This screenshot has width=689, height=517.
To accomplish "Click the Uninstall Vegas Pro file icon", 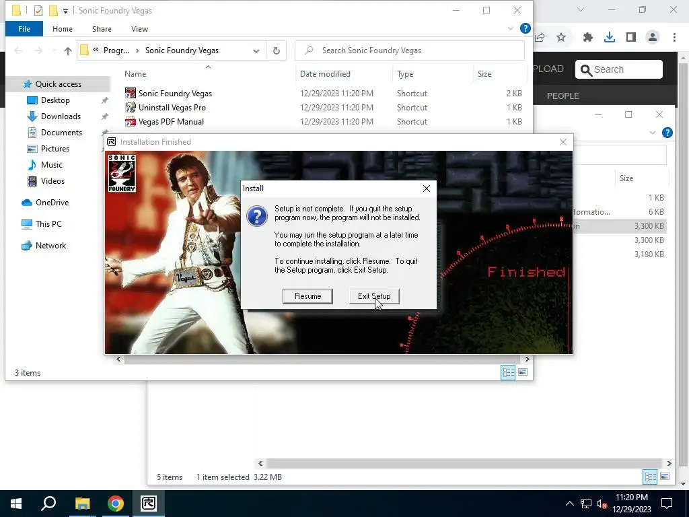I will click(131, 107).
